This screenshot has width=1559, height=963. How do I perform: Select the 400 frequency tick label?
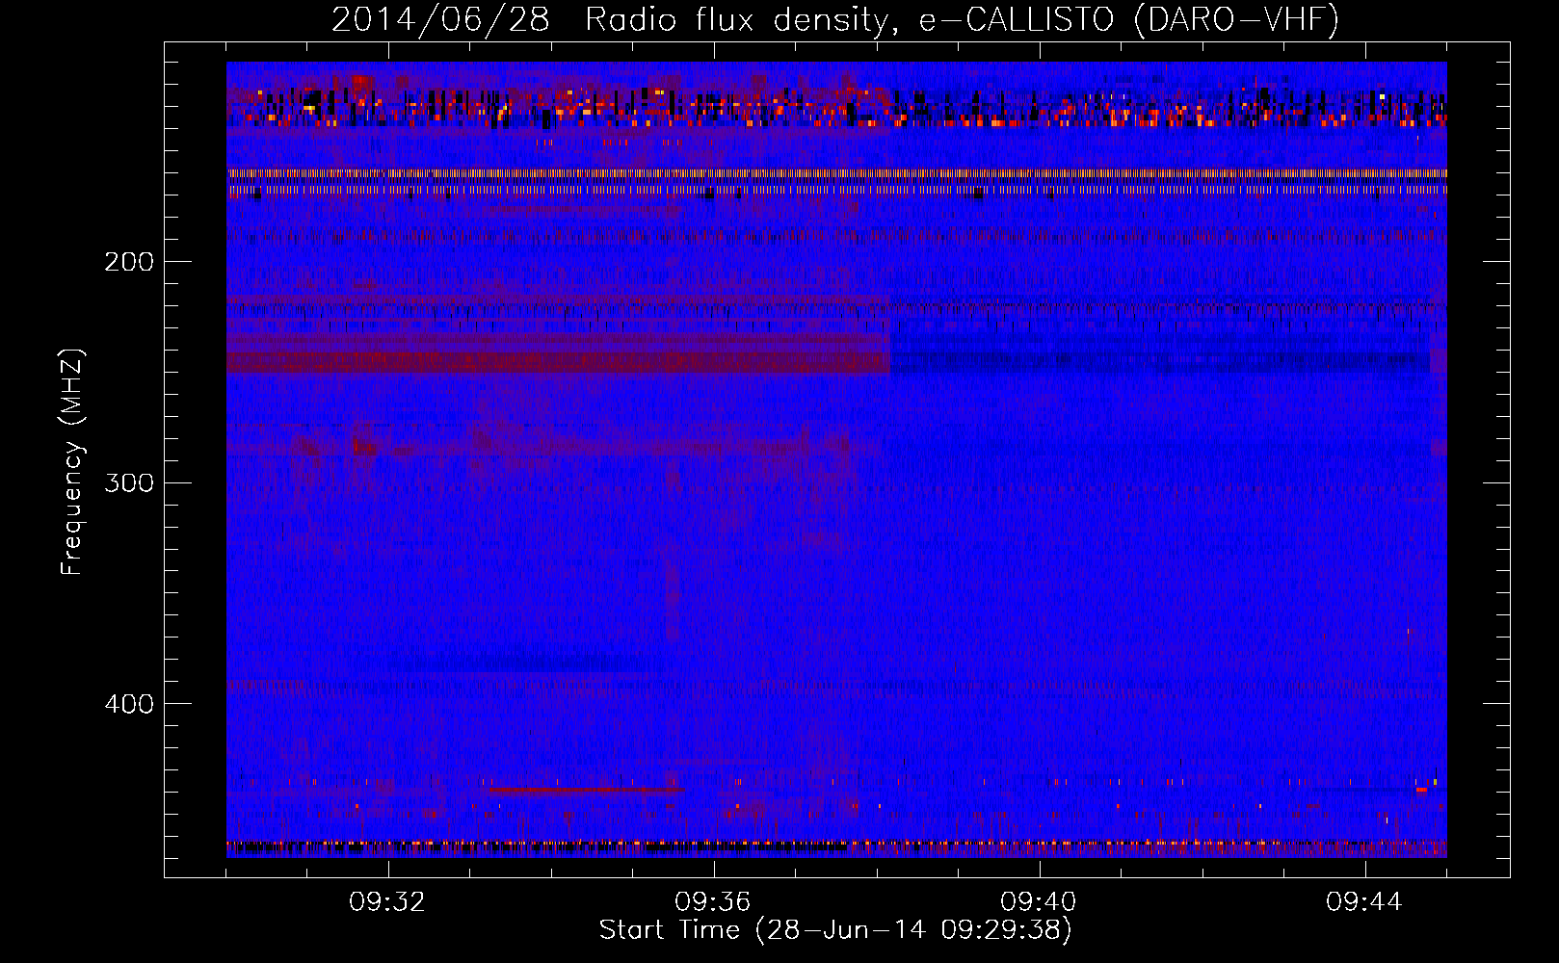(129, 704)
